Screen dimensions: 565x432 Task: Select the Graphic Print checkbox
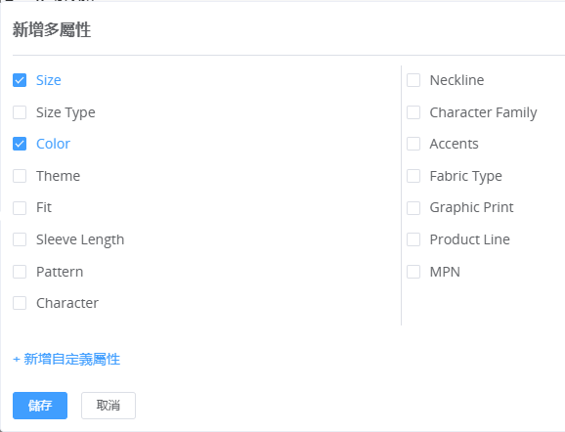[413, 208]
